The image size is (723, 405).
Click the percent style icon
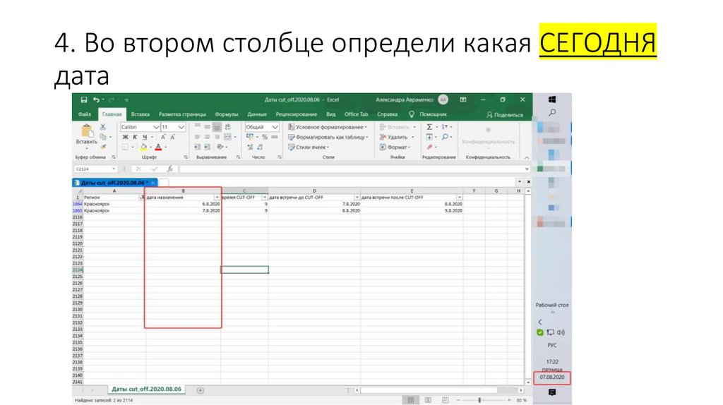click(265, 137)
